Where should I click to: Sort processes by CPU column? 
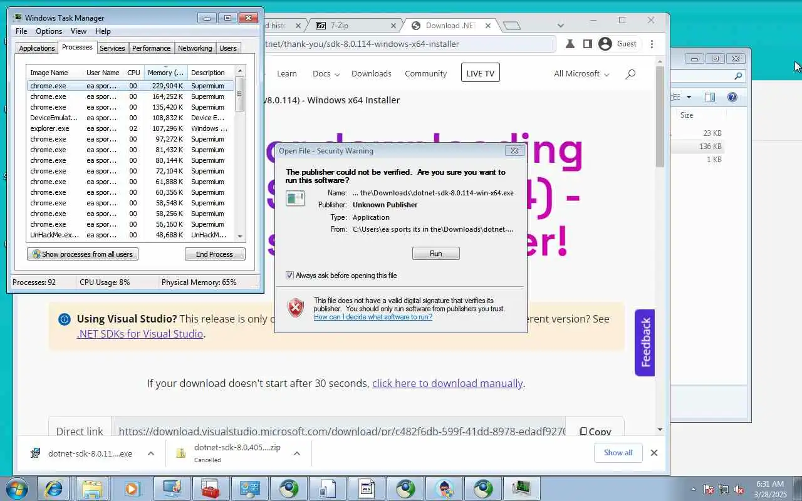tap(133, 73)
